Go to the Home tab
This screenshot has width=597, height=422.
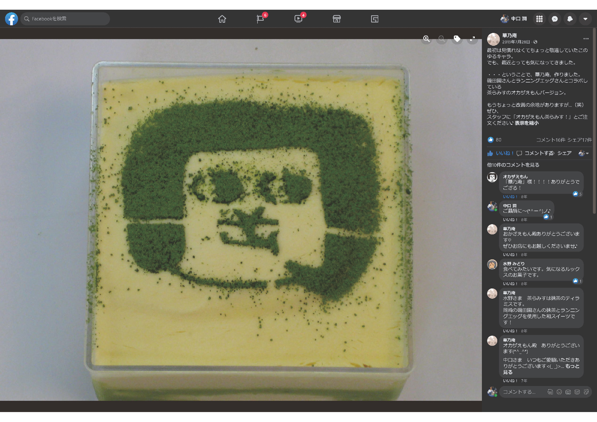tap(222, 19)
